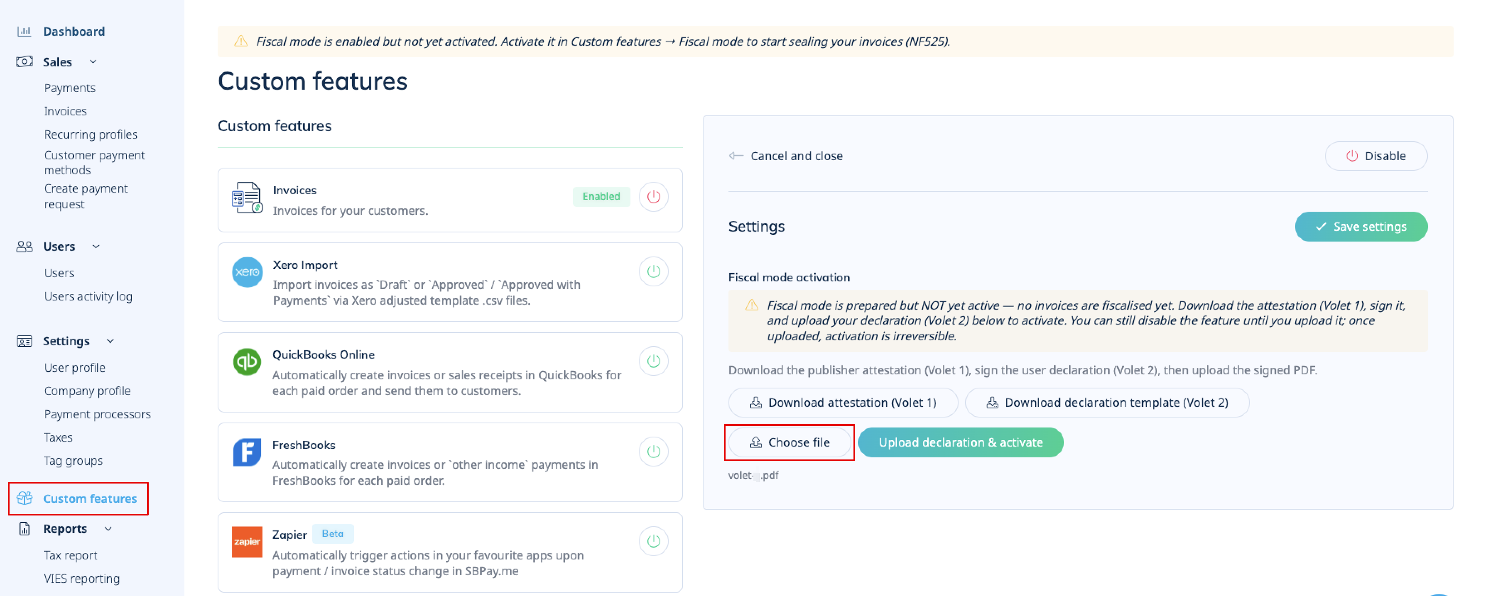This screenshot has width=1486, height=596.
Task: Turn off the Invoices feature power toggle
Action: (653, 197)
